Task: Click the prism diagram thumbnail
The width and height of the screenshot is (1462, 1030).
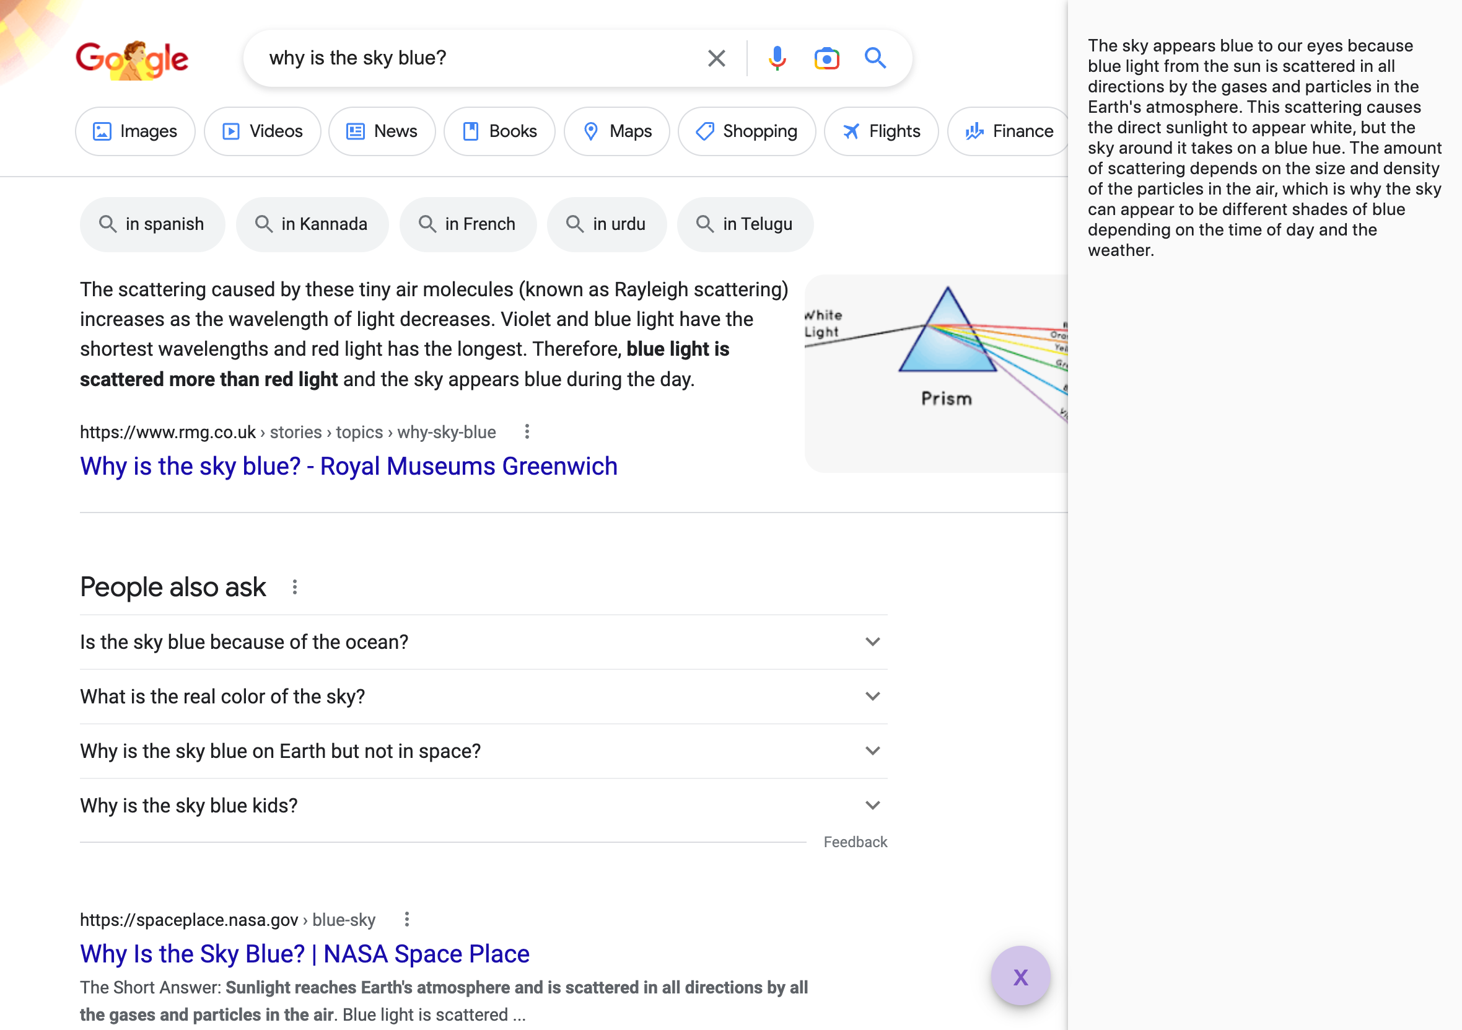Action: pos(935,373)
